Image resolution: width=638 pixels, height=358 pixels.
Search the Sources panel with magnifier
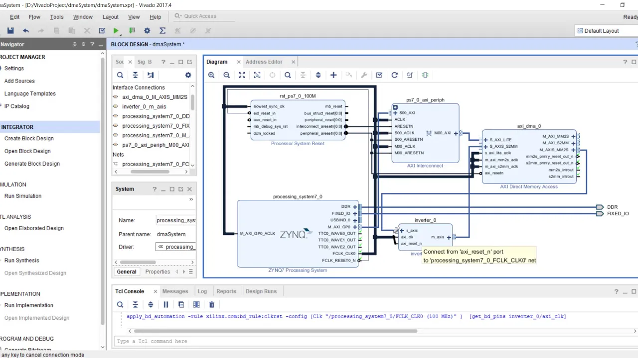(120, 75)
